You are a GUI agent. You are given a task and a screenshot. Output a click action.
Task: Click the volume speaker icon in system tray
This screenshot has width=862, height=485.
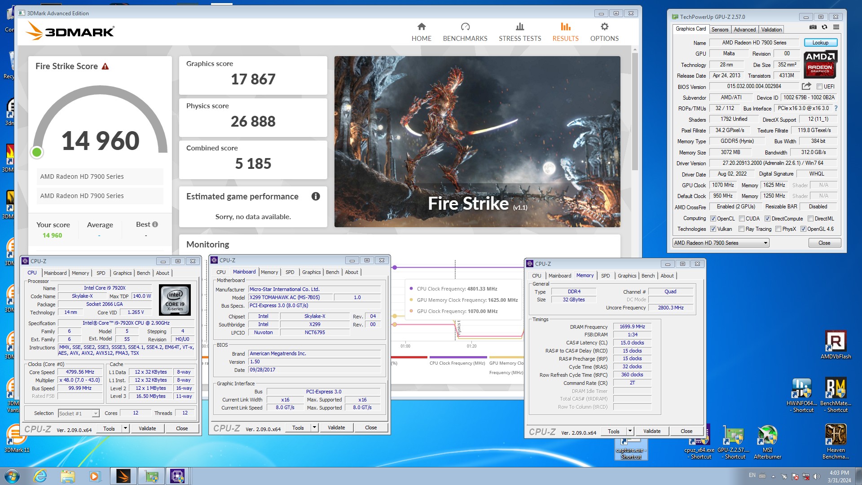(x=816, y=476)
